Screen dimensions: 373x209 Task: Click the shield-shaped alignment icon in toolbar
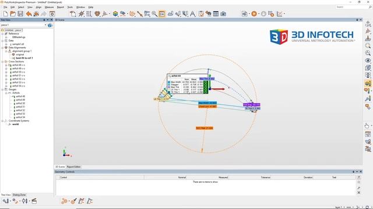tap(97, 14)
